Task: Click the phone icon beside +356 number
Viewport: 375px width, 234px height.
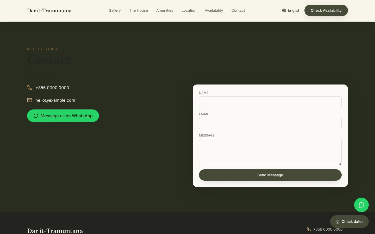Action: tap(30, 88)
